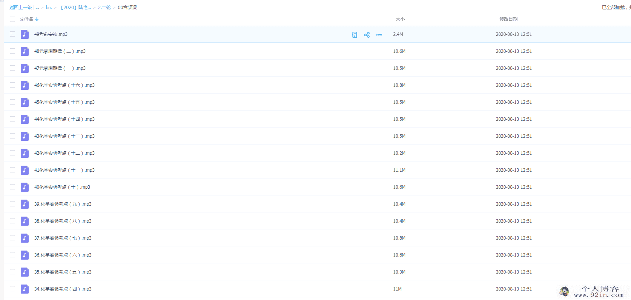Click the music icon of 37.化学实验考点（七）.mp3
Image resolution: width=631 pixels, height=300 pixels.
[x=25, y=238]
